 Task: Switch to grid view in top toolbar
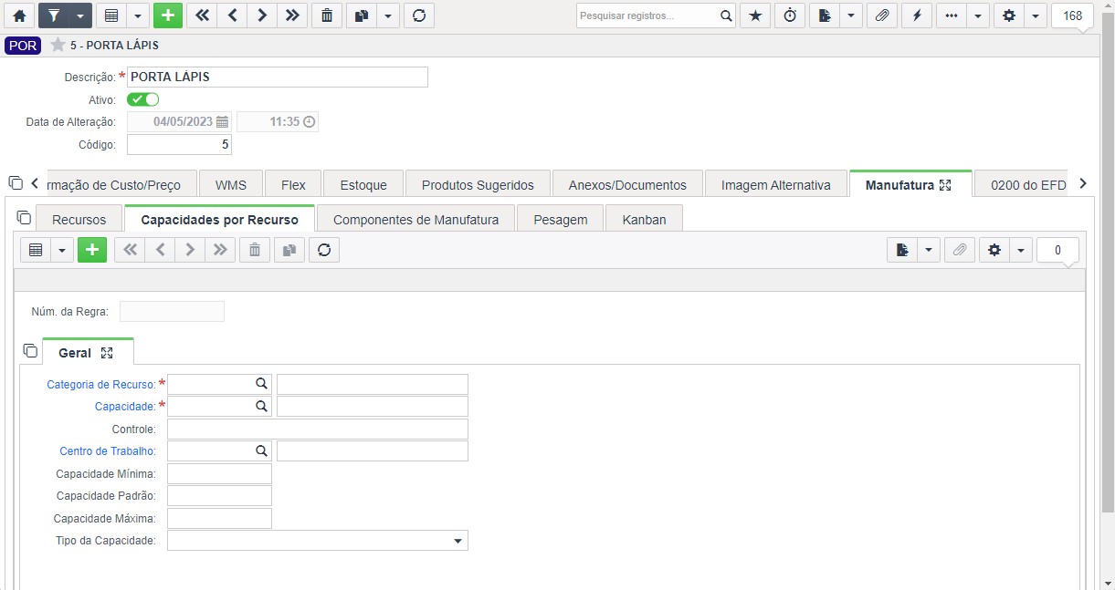(x=111, y=16)
